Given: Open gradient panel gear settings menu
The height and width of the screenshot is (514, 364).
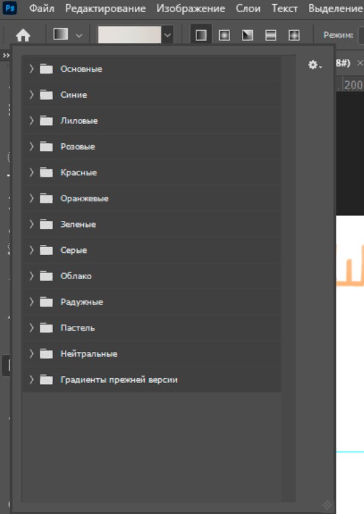Looking at the screenshot, I should 314,65.
